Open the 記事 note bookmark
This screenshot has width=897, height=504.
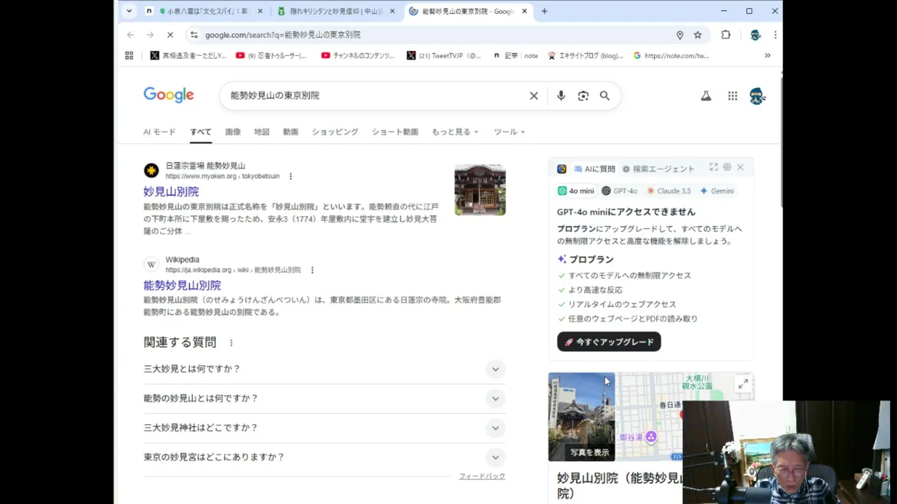point(516,55)
